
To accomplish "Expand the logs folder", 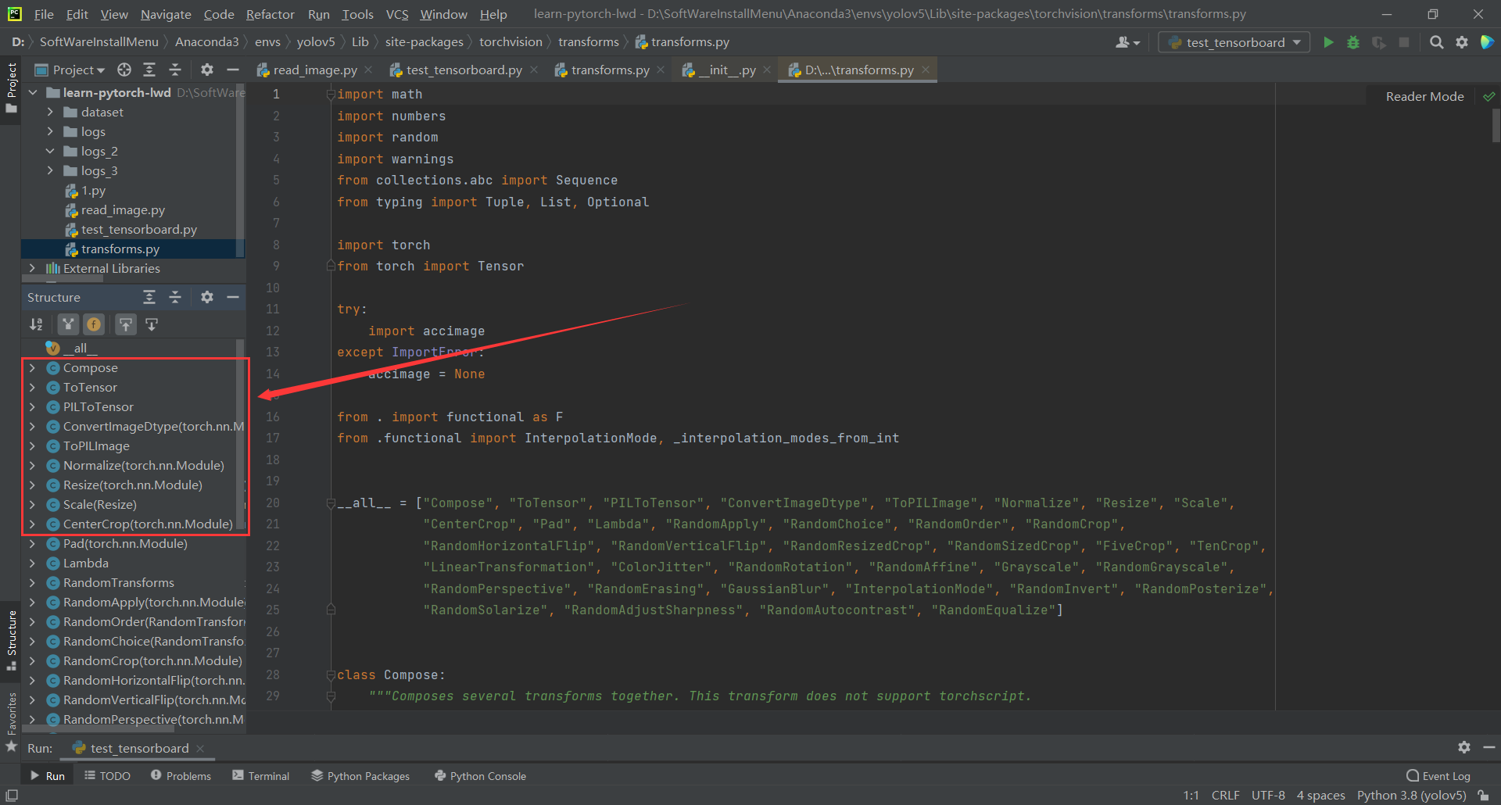I will point(50,131).
